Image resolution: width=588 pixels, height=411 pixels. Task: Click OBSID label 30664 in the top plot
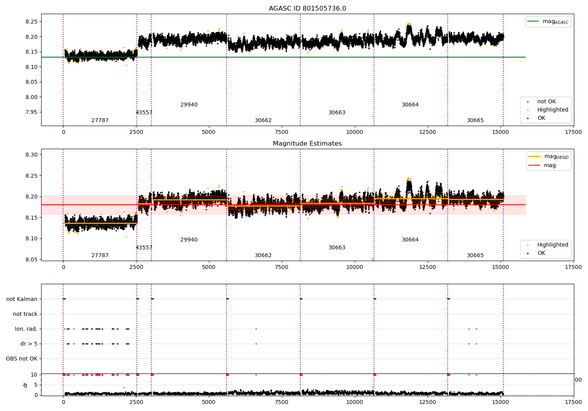(410, 105)
